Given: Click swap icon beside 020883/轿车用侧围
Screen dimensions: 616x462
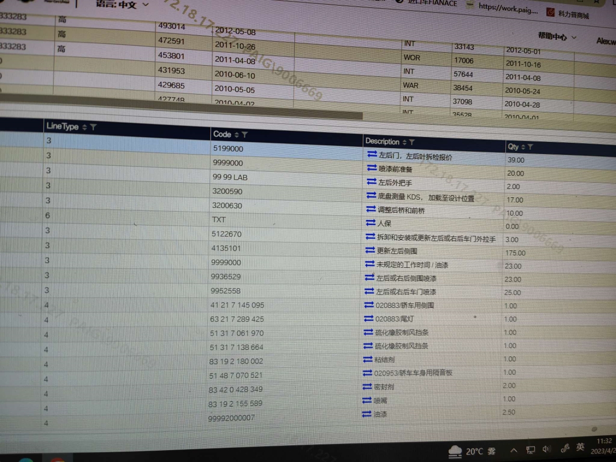Looking at the screenshot, I should pyautogui.click(x=369, y=305).
